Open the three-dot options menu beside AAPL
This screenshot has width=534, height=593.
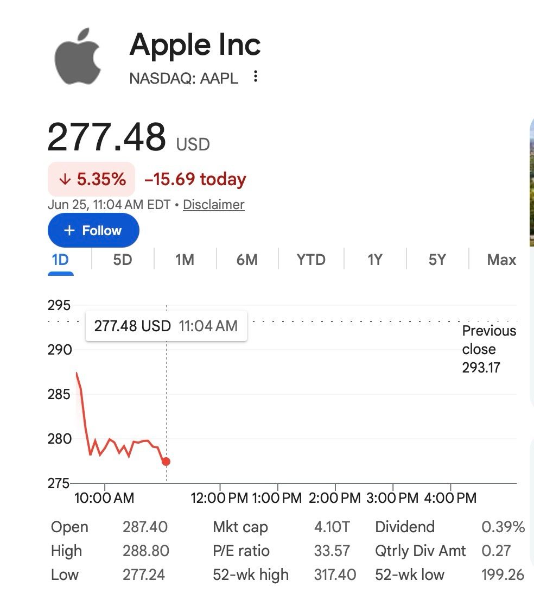click(x=256, y=77)
